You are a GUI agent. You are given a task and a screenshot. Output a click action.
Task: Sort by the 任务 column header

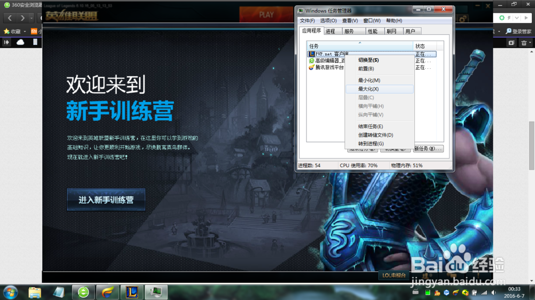[360, 46]
